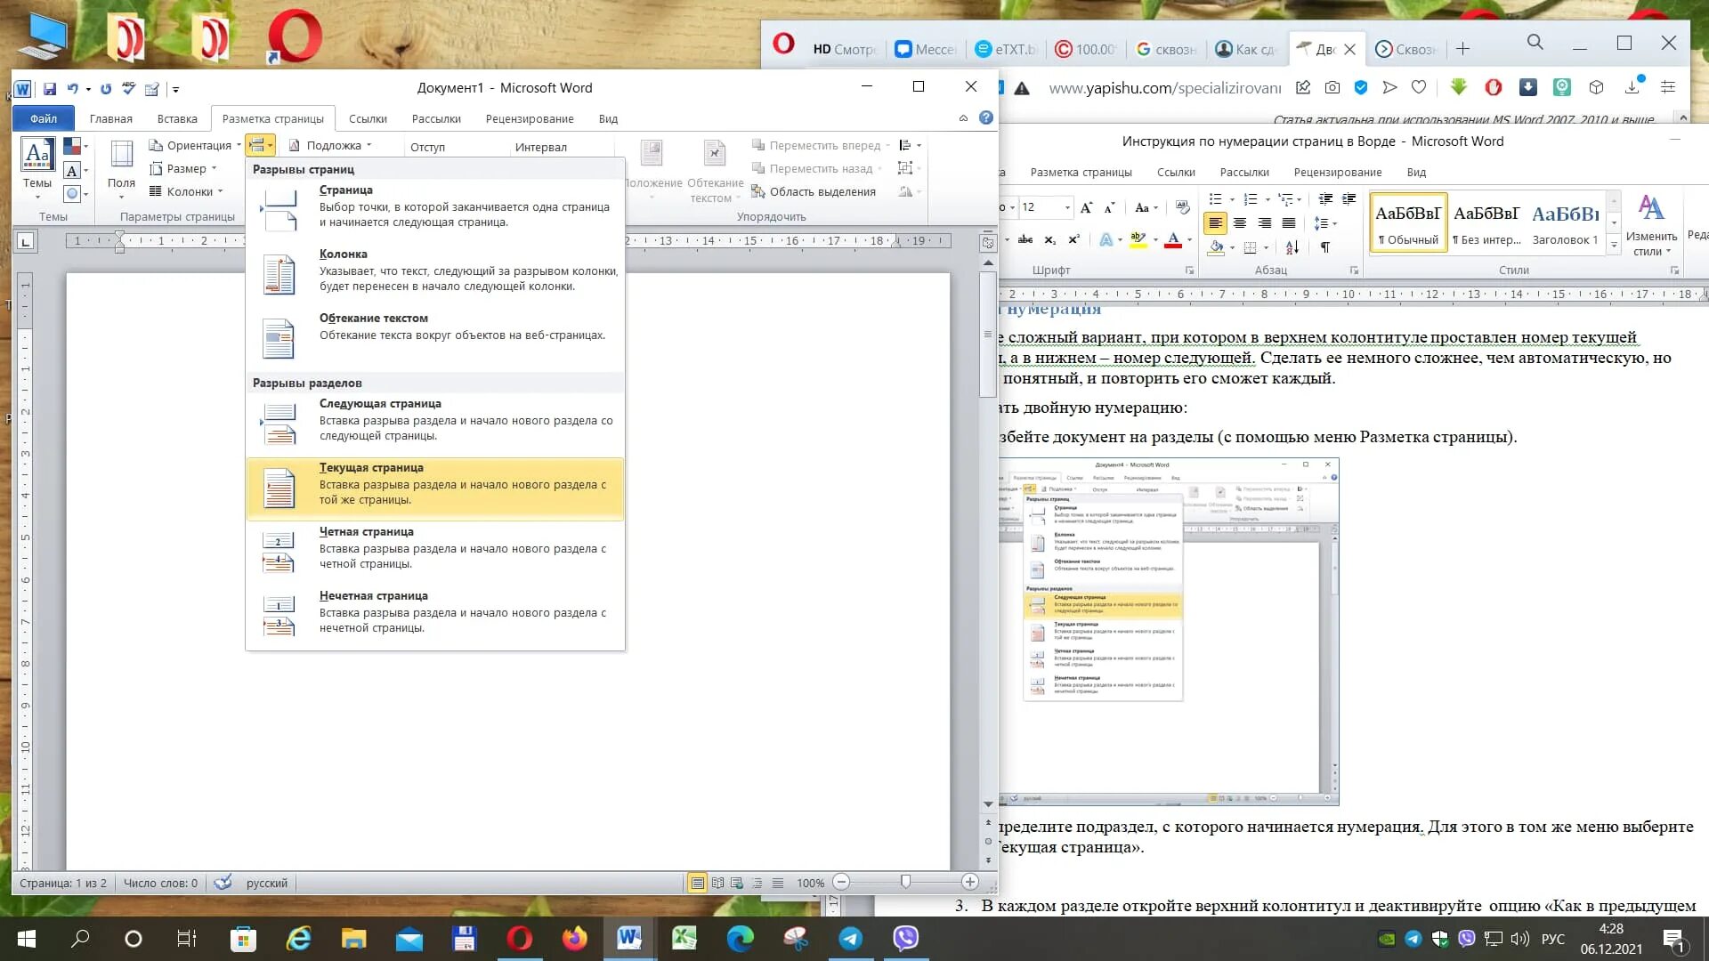Click Opera address bar yapishu.com URL
The height and width of the screenshot is (961, 1709).
[x=1164, y=87]
